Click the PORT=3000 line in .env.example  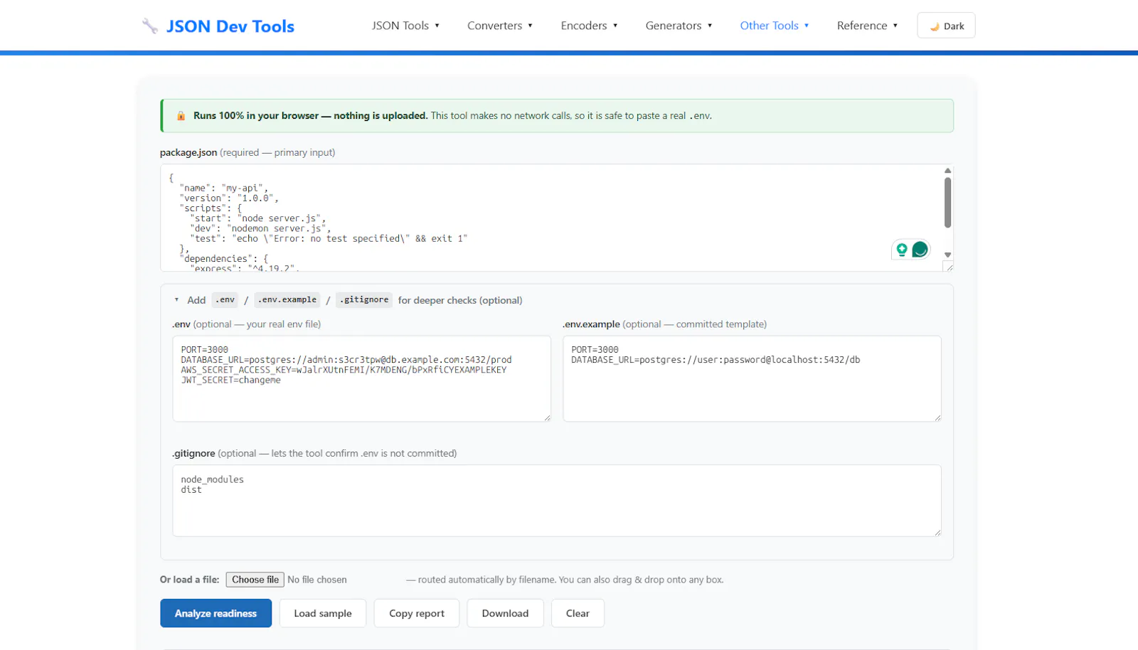tap(595, 350)
